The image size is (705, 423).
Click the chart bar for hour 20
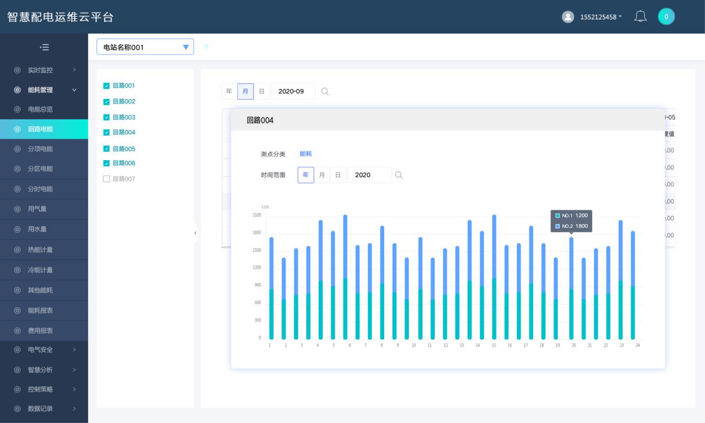[571, 288]
